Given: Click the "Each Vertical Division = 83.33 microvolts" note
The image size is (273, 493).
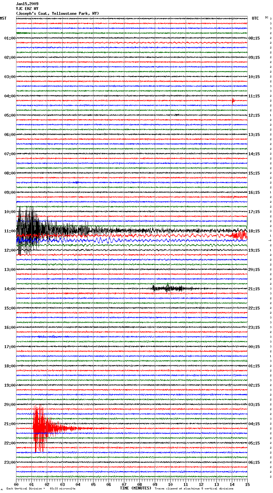Looking at the screenshot, I should (41, 489).
